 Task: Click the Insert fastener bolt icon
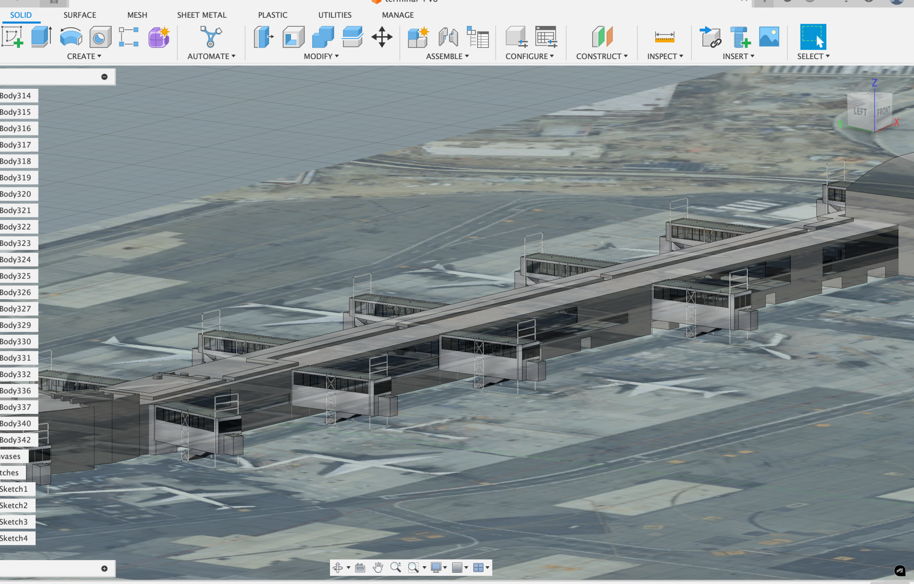point(740,37)
